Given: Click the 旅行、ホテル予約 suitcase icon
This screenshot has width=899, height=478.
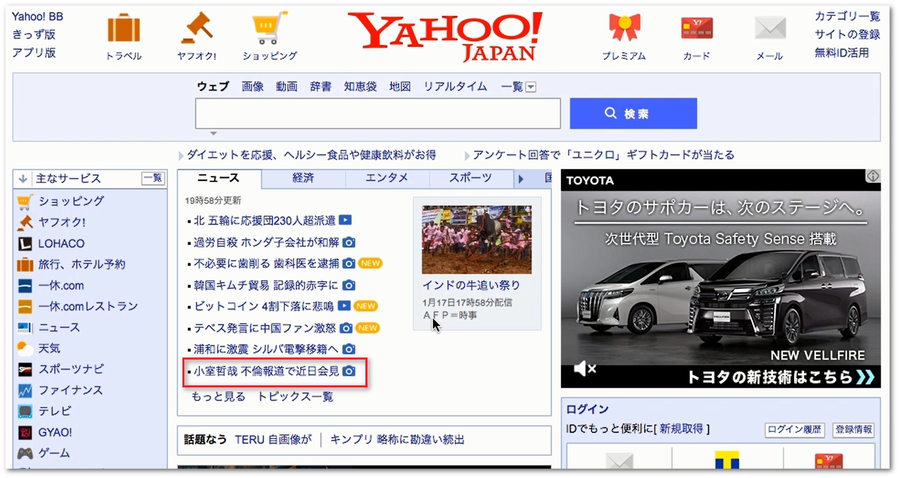Looking at the screenshot, I should [25, 265].
